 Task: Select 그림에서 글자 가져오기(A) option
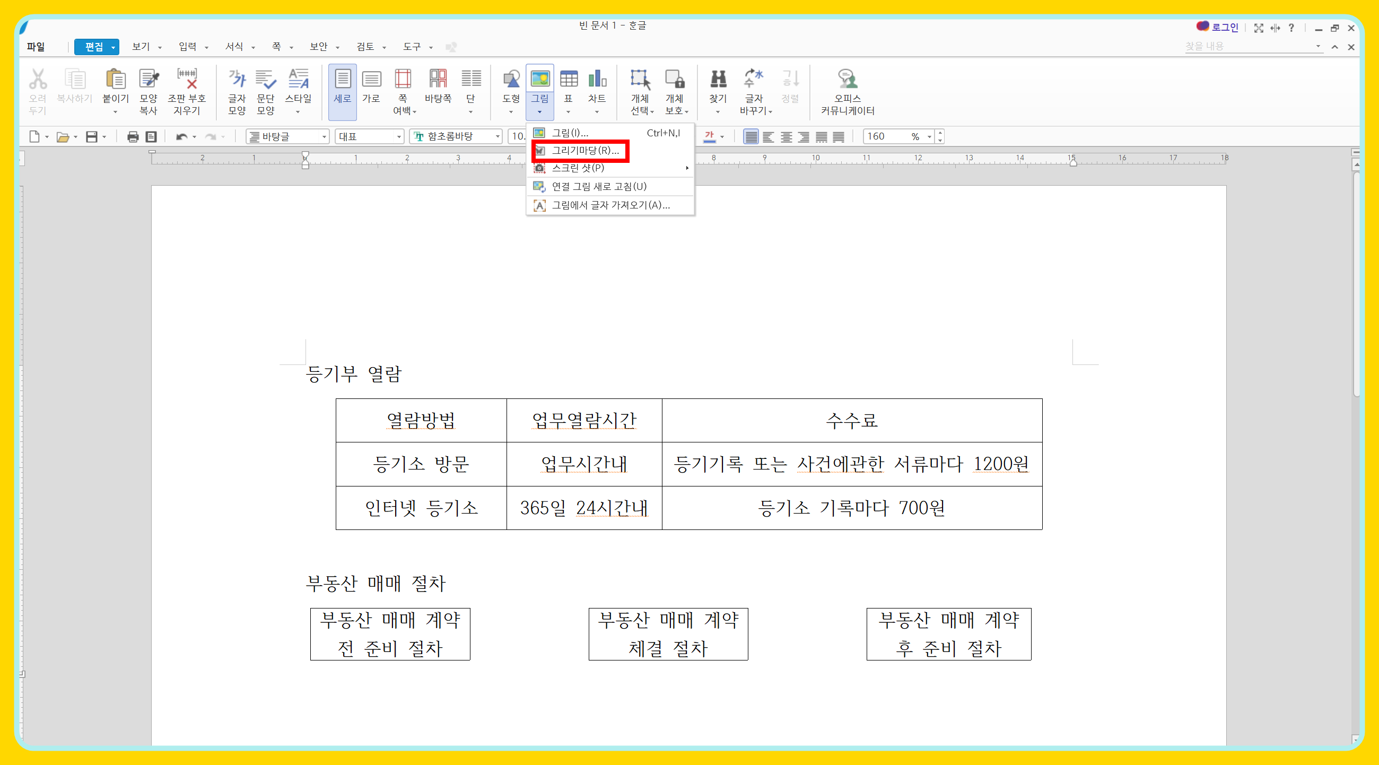tap(610, 205)
